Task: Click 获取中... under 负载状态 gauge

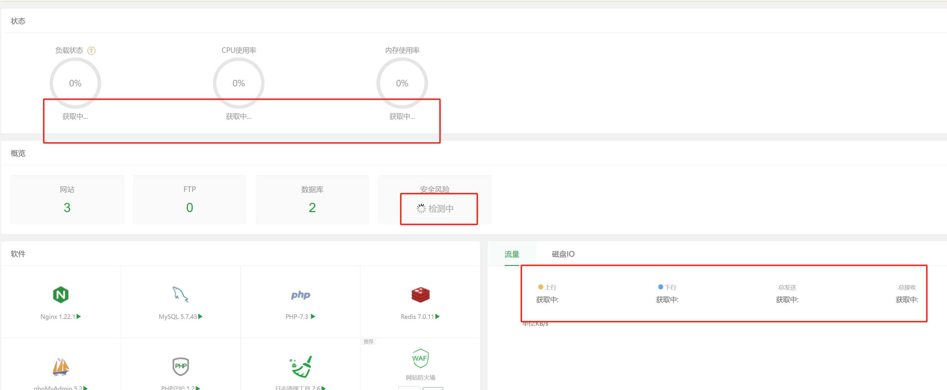Action: pos(75,117)
